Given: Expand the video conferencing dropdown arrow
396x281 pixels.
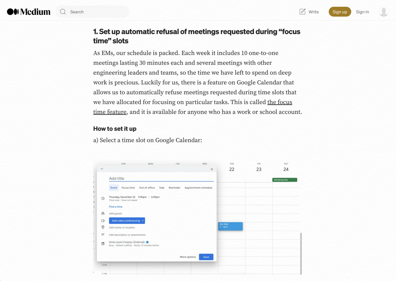Looking at the screenshot, I should [143, 221].
